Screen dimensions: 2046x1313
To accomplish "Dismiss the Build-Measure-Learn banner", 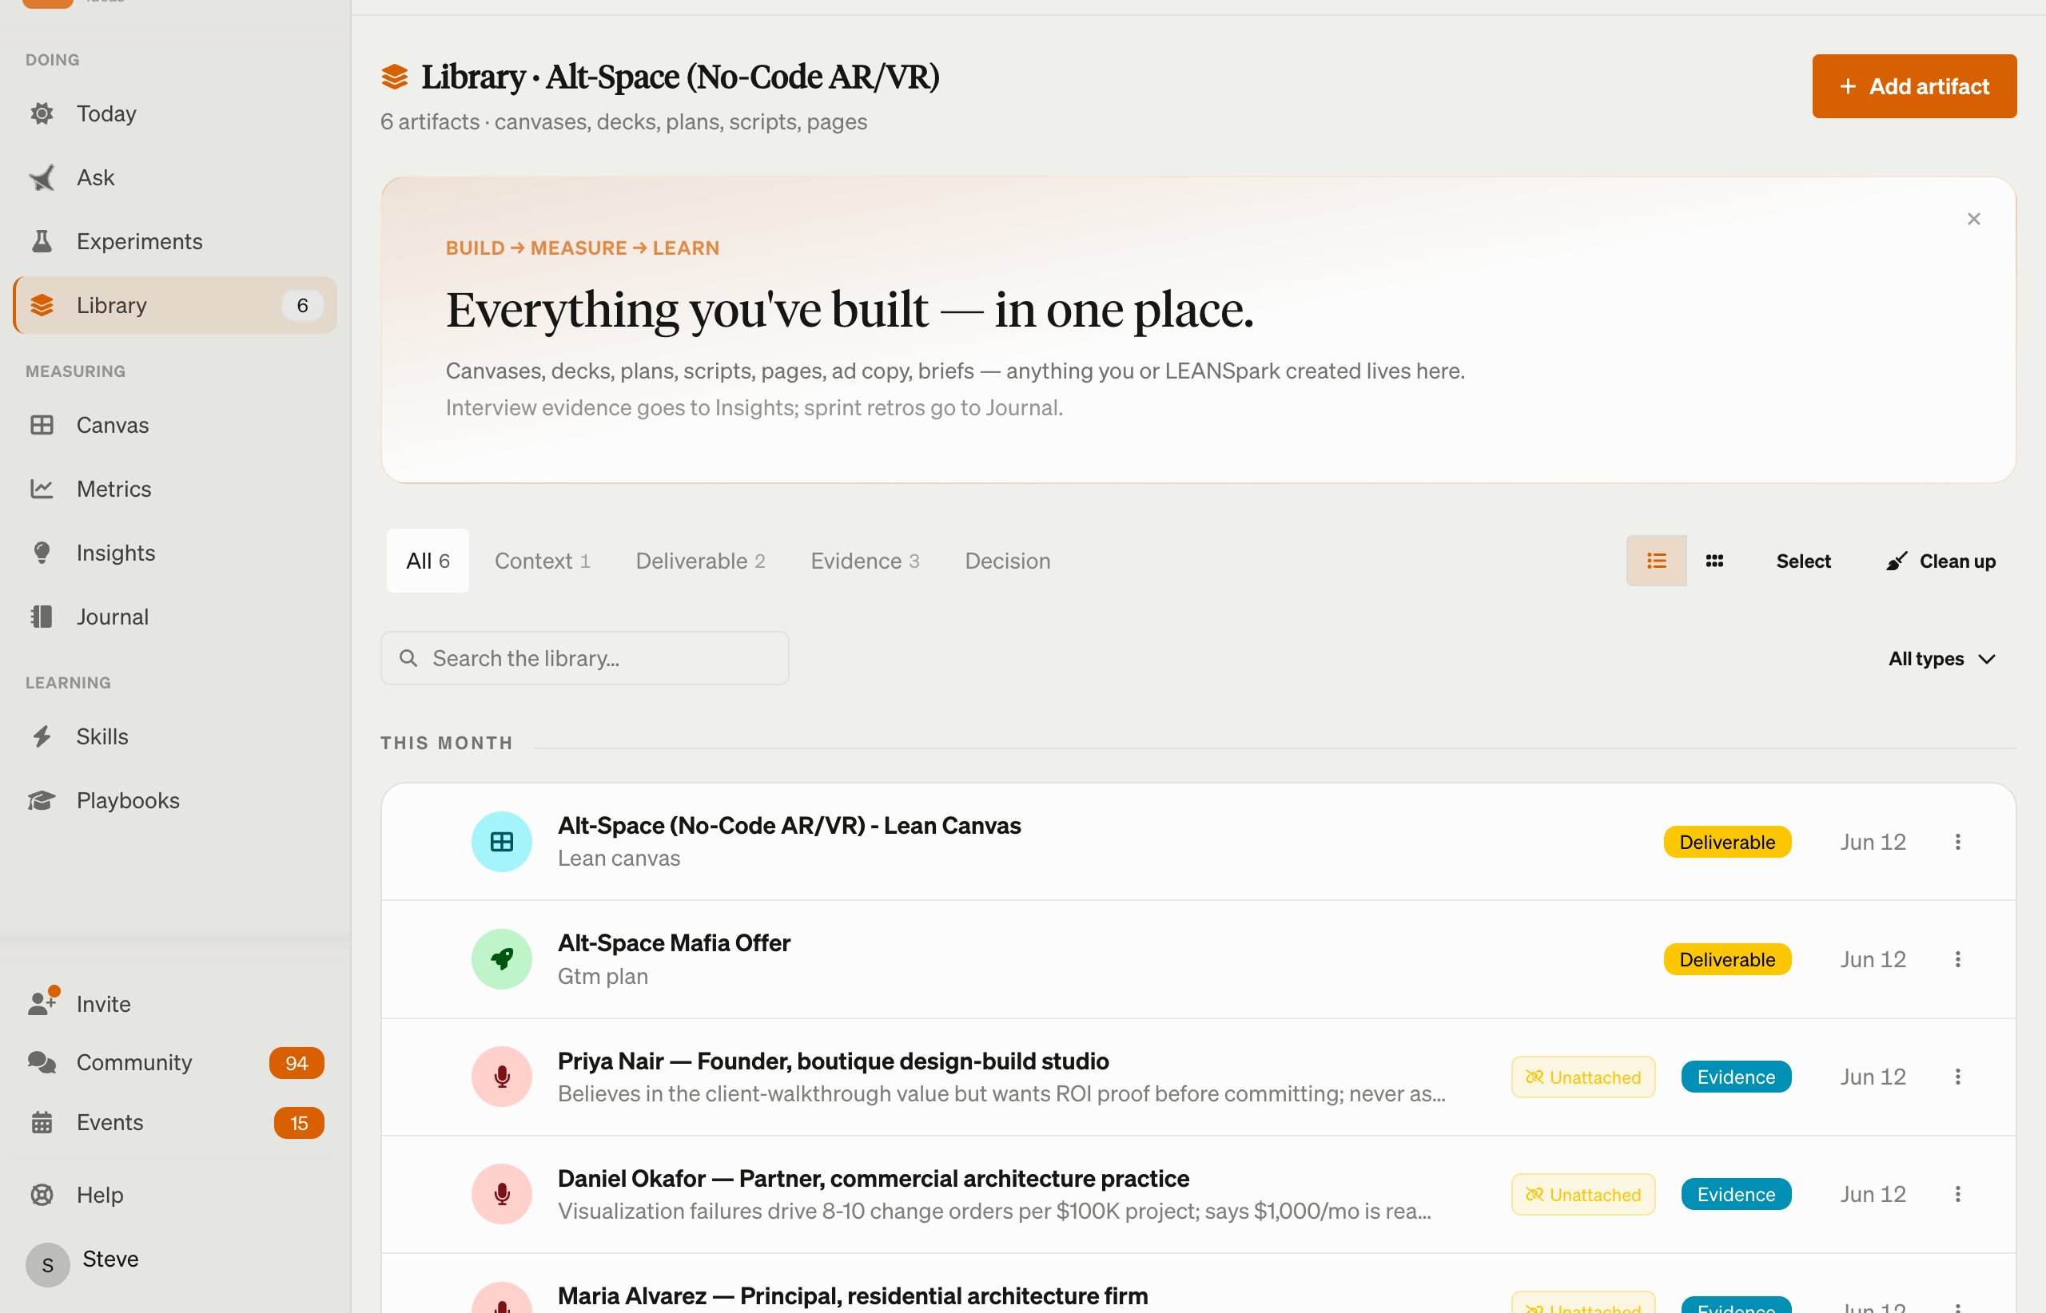I will click(x=1973, y=219).
